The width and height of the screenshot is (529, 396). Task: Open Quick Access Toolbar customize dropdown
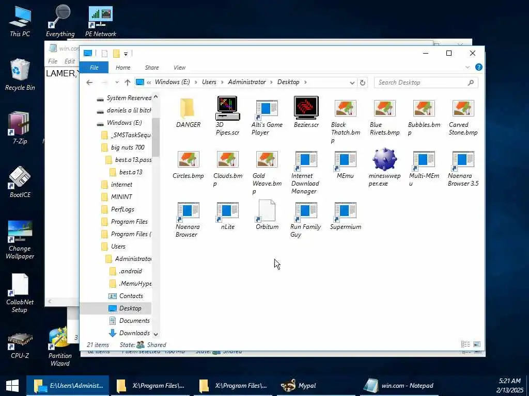126,54
